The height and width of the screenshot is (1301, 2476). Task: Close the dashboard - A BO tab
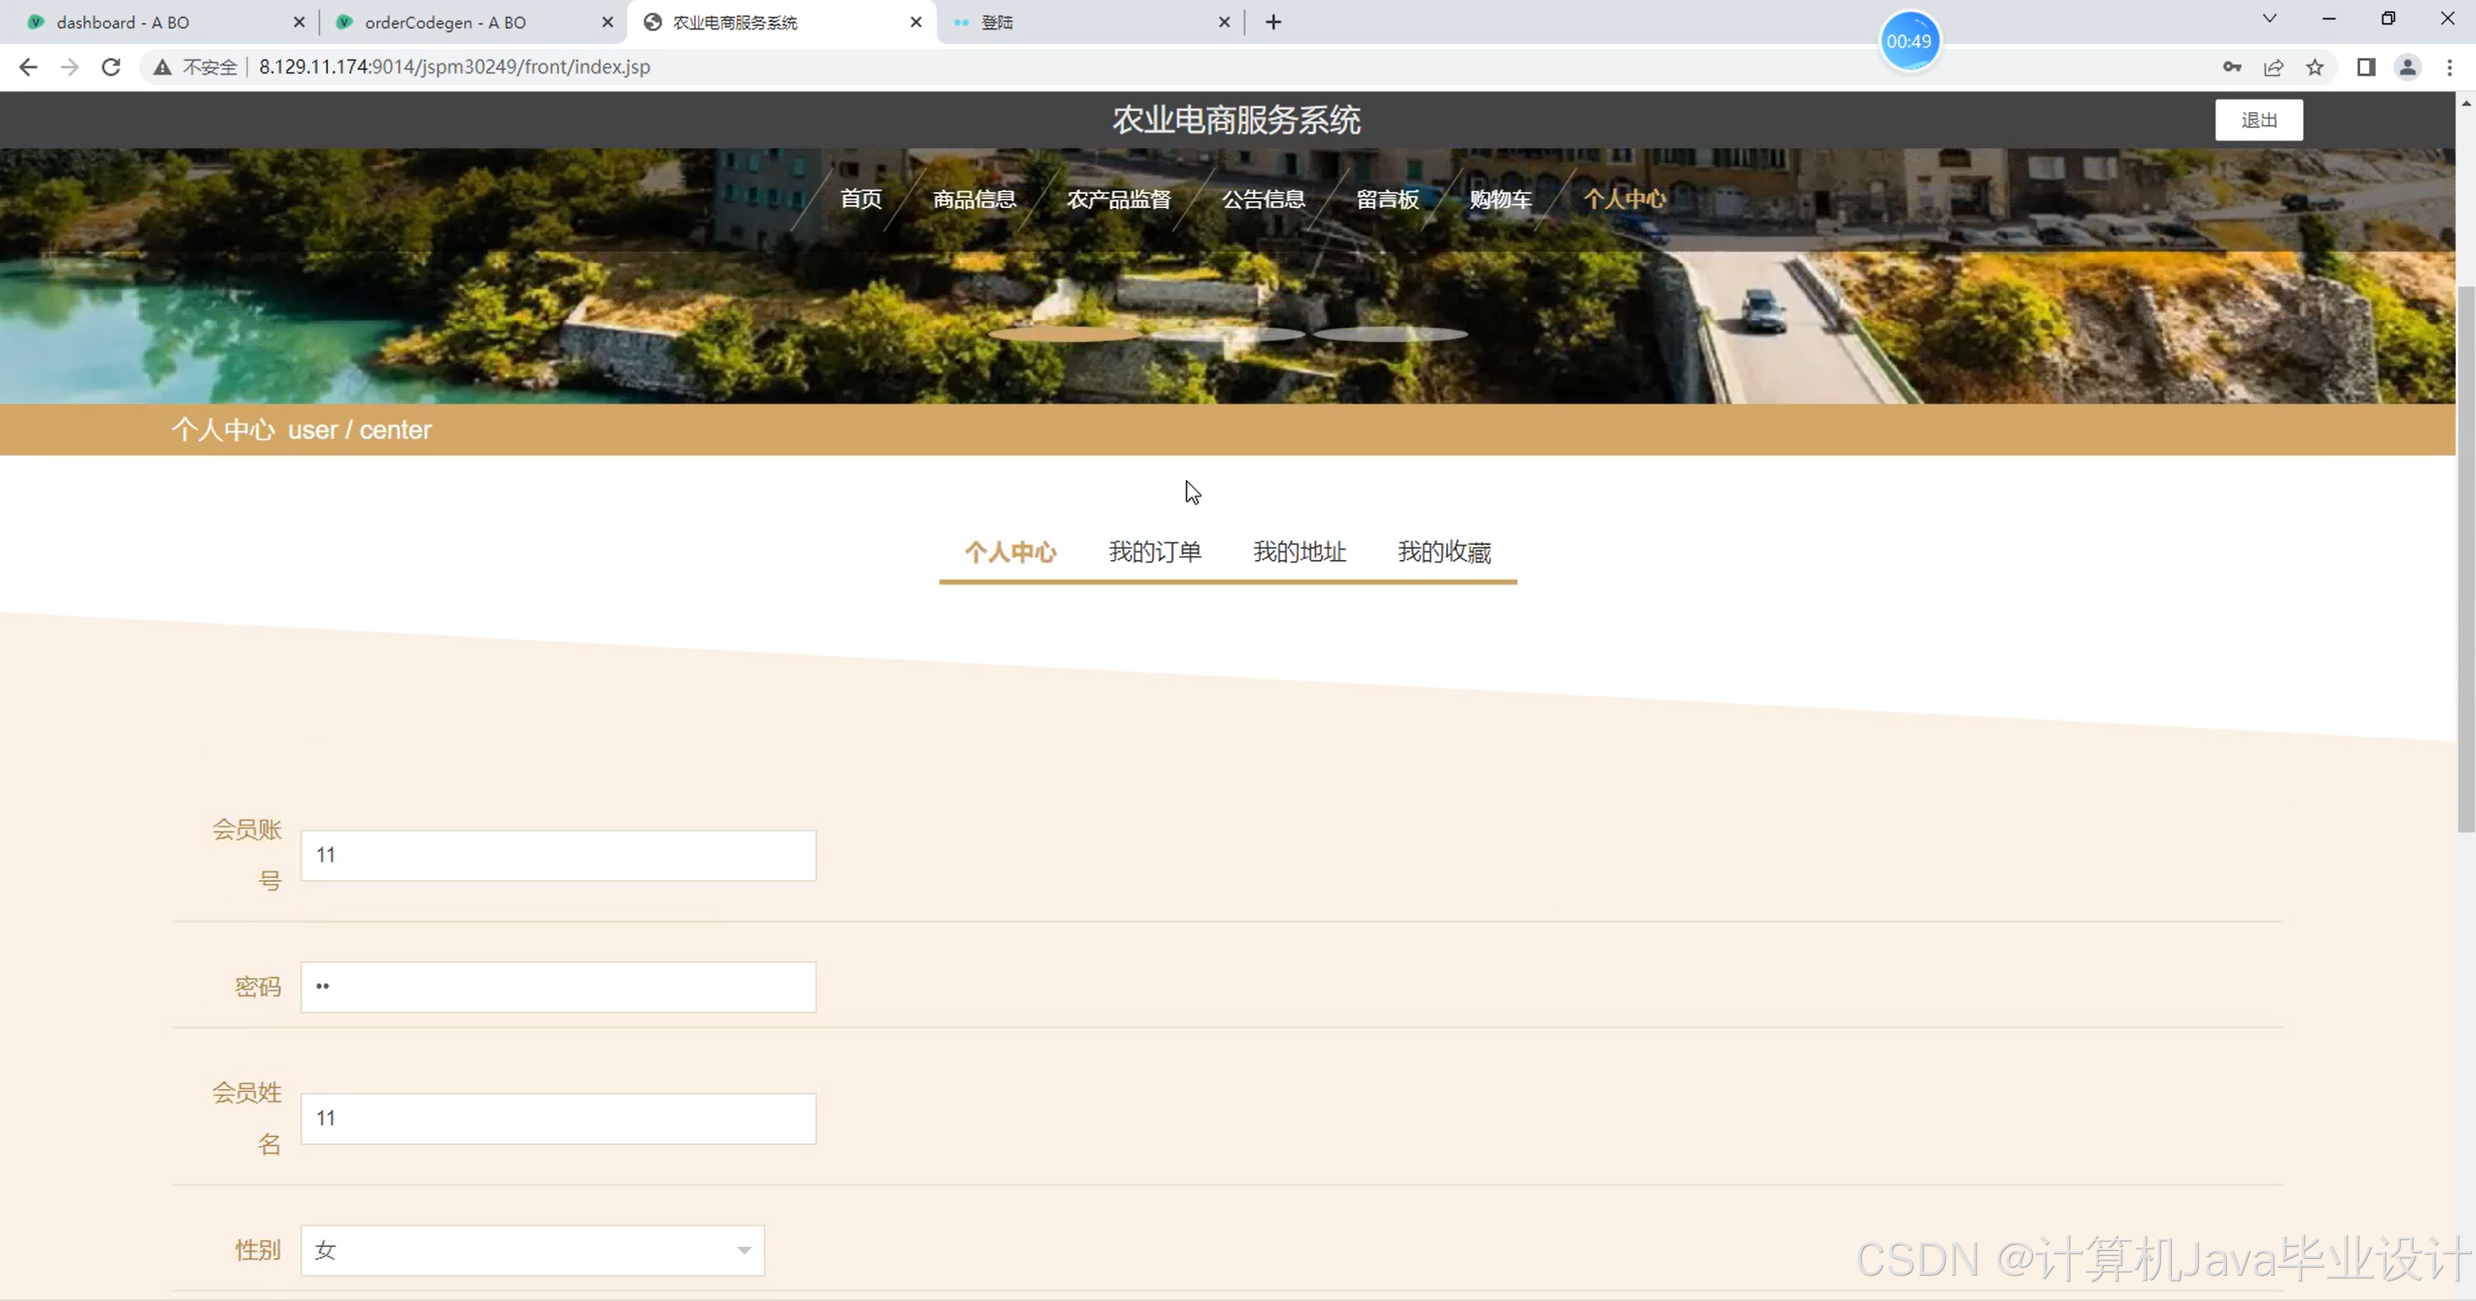[x=299, y=21]
